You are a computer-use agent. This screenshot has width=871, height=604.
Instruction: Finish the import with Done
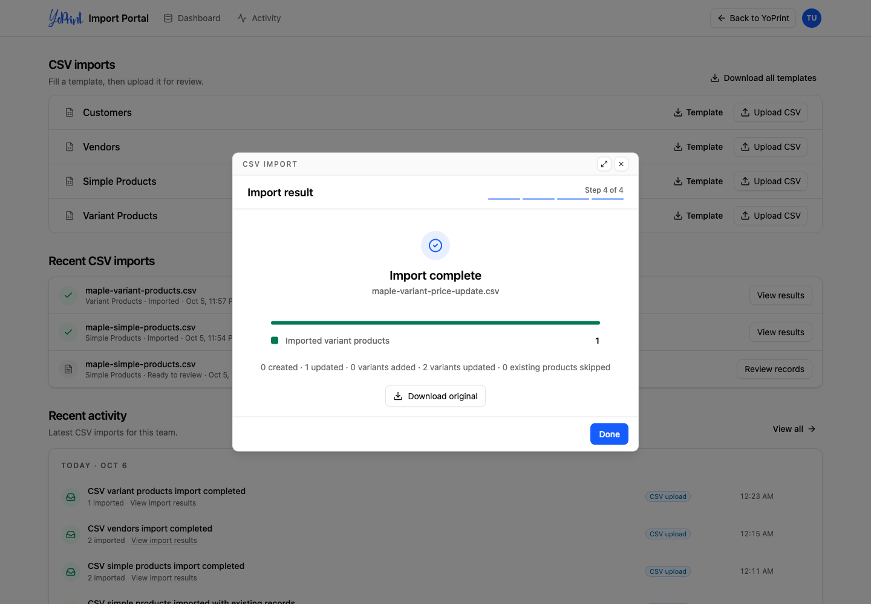pos(609,434)
